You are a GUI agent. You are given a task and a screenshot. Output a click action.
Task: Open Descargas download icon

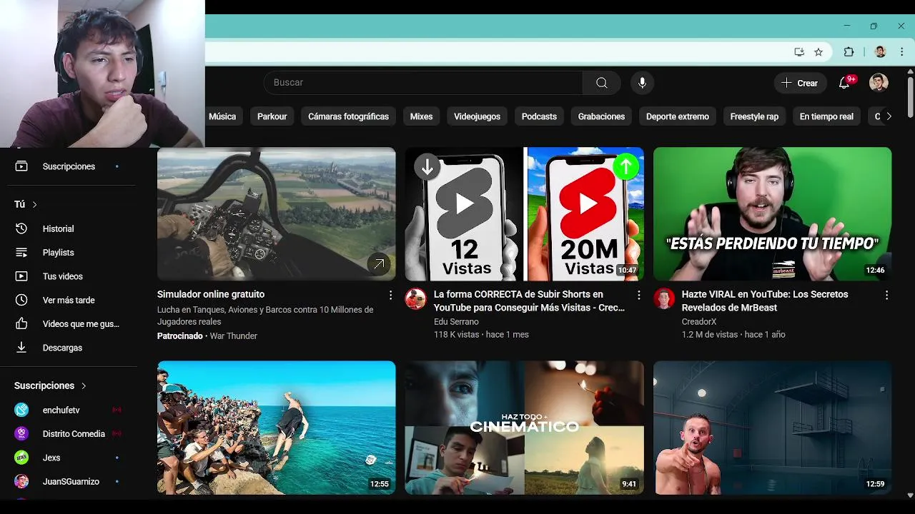(x=21, y=348)
